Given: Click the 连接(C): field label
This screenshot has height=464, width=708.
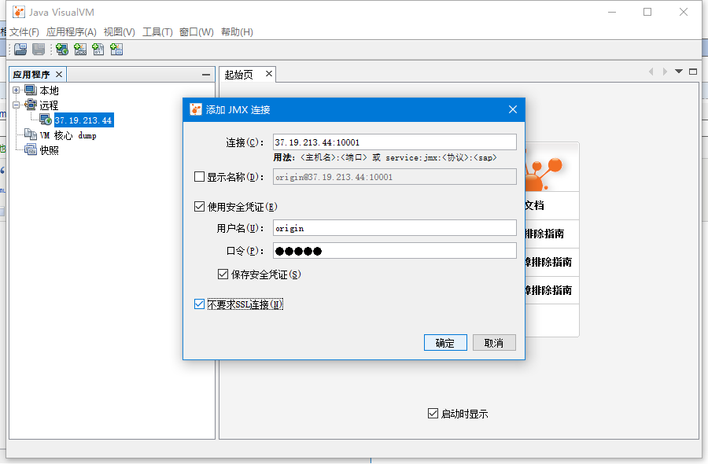Looking at the screenshot, I should [245, 142].
